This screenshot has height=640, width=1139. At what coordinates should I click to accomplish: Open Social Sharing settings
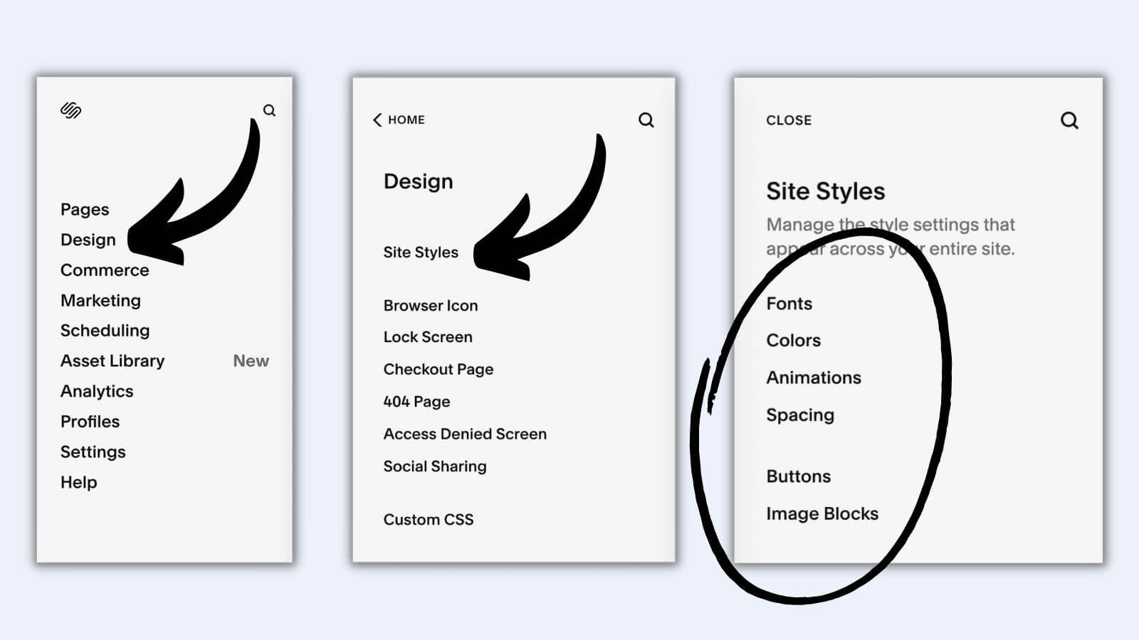pos(435,466)
